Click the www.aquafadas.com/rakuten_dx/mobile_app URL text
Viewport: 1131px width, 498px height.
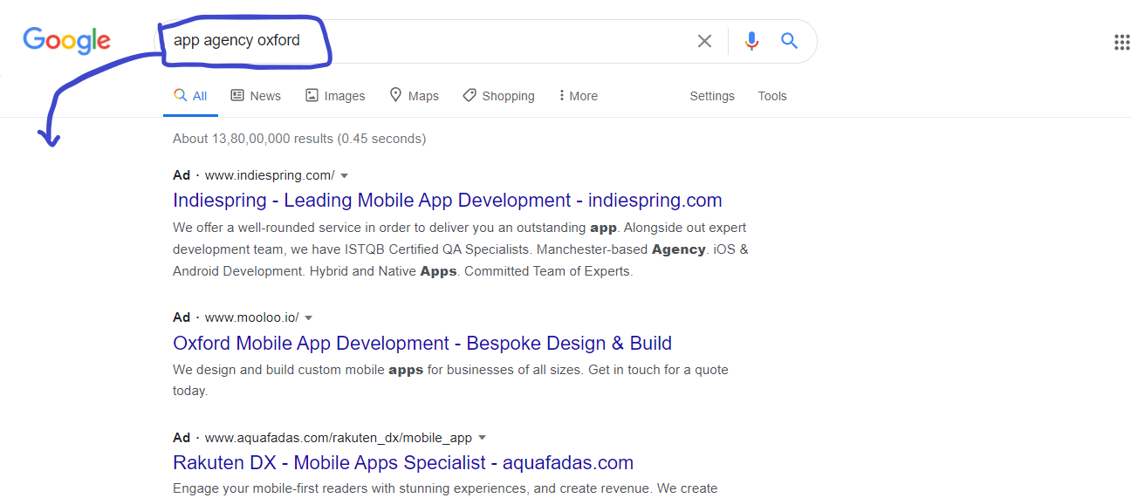tap(339, 438)
